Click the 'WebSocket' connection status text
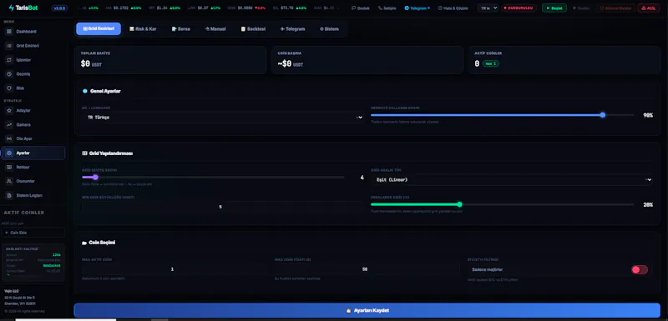The height and width of the screenshot is (321, 668). pos(52,265)
